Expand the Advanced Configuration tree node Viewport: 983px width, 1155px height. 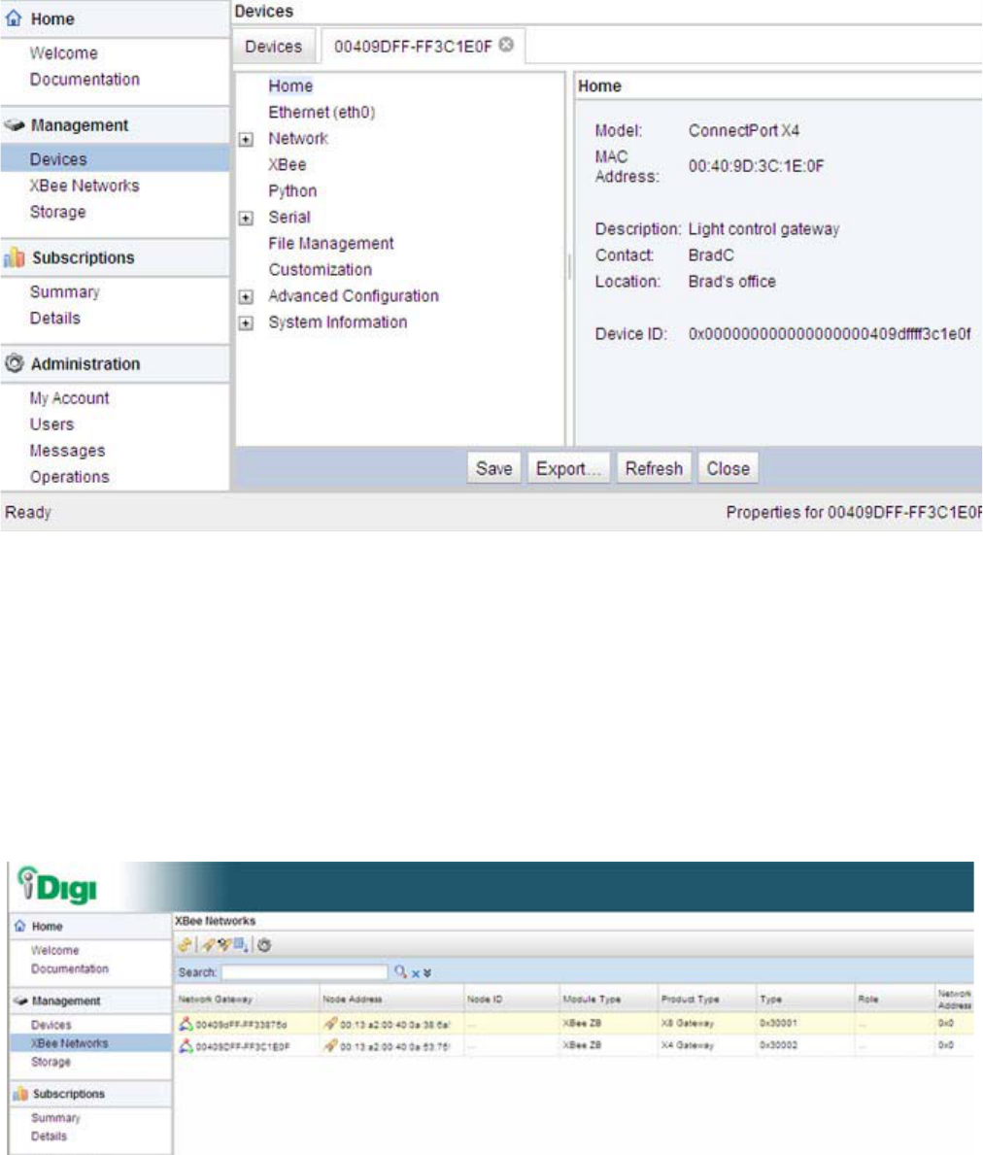(246, 297)
